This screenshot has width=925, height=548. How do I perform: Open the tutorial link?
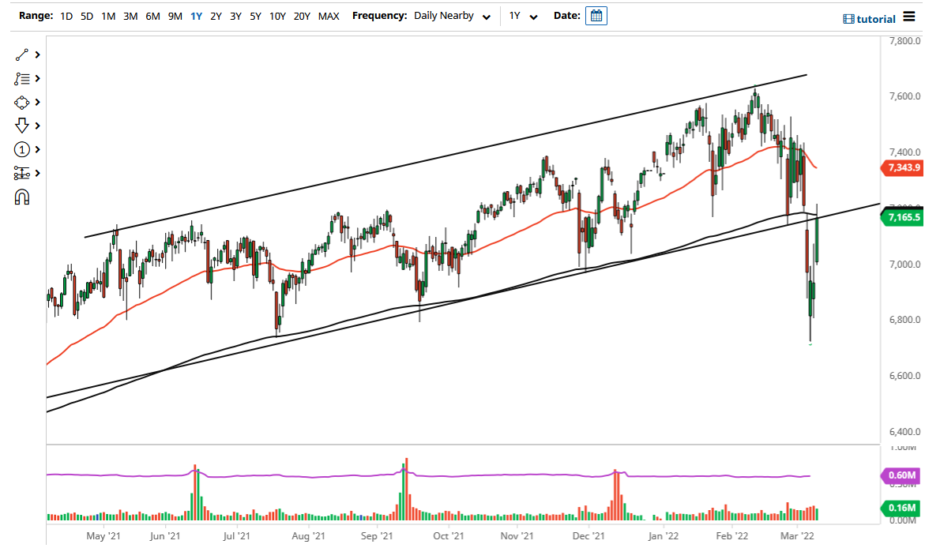[870, 17]
